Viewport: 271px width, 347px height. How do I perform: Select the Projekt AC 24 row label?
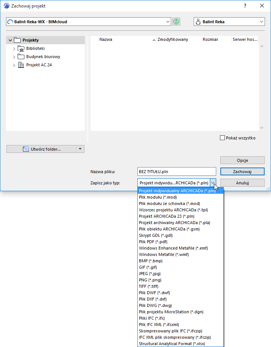point(39,65)
